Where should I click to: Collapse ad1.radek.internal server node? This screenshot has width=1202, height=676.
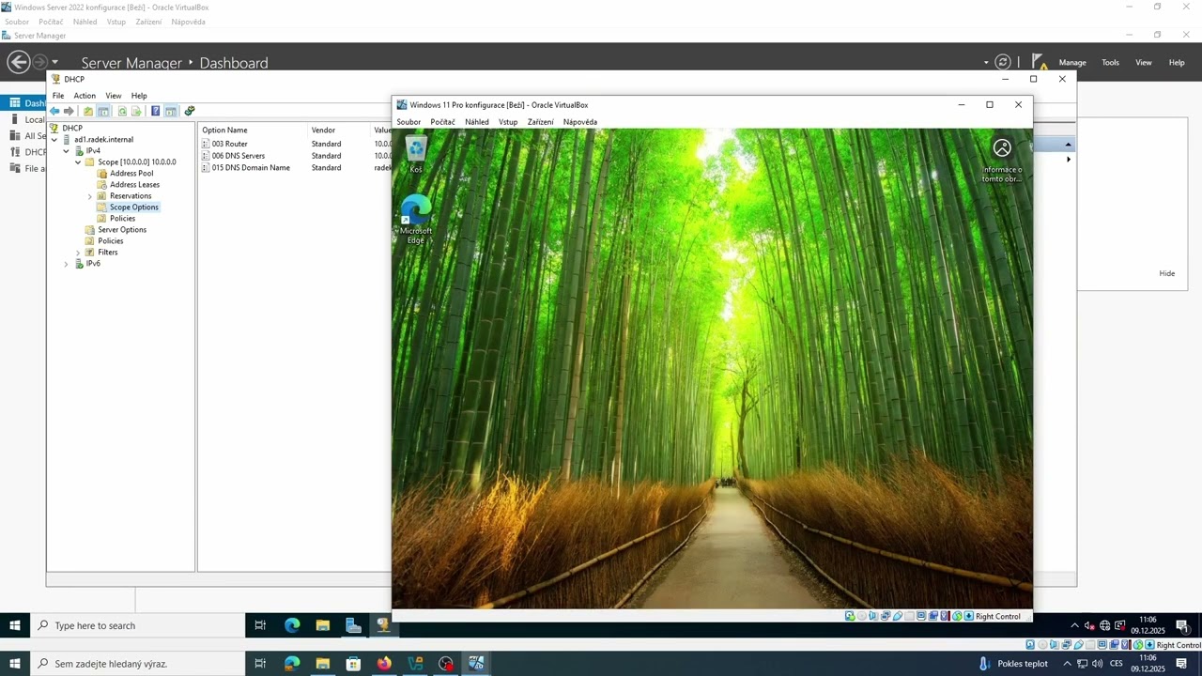[x=54, y=139]
